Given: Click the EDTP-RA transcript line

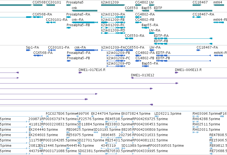Looking at the screenshot, I should [183, 38].
